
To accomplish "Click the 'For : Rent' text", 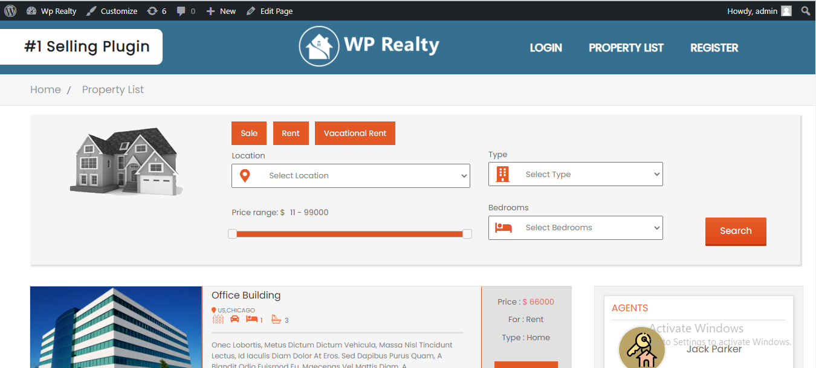I will [526, 320].
